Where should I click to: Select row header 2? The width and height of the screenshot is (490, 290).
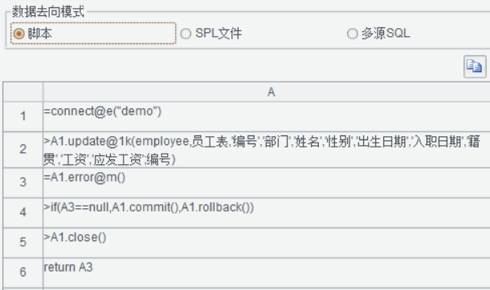tap(22, 150)
